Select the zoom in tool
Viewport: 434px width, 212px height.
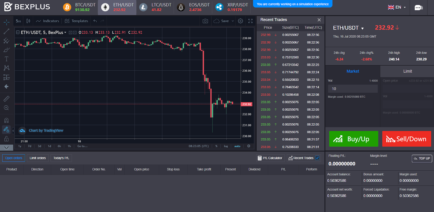click(x=7, y=108)
